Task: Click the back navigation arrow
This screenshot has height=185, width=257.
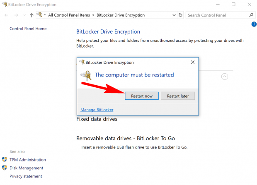Action: click(x=7, y=15)
